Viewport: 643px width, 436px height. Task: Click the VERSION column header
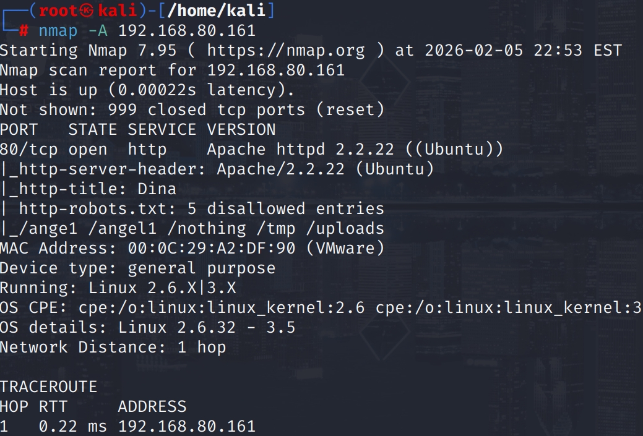click(x=241, y=129)
